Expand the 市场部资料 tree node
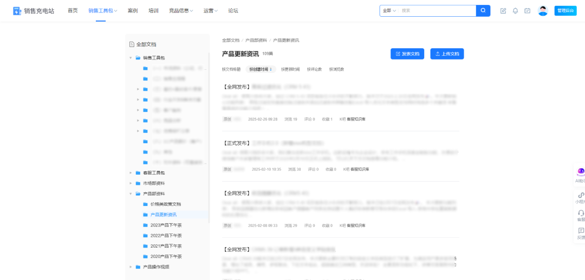585x280 pixels. [x=131, y=183]
